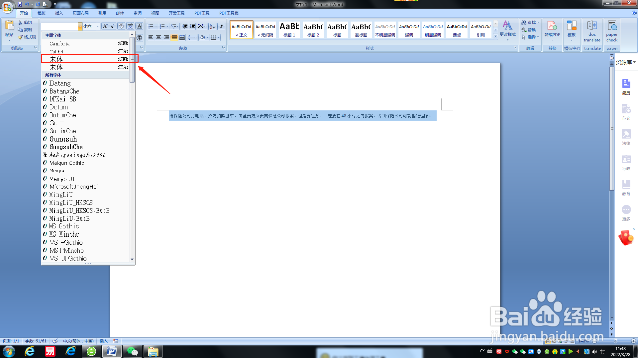Switch to the 插入 (Insert) ribbon tab
This screenshot has width=638, height=358.
pos(59,13)
